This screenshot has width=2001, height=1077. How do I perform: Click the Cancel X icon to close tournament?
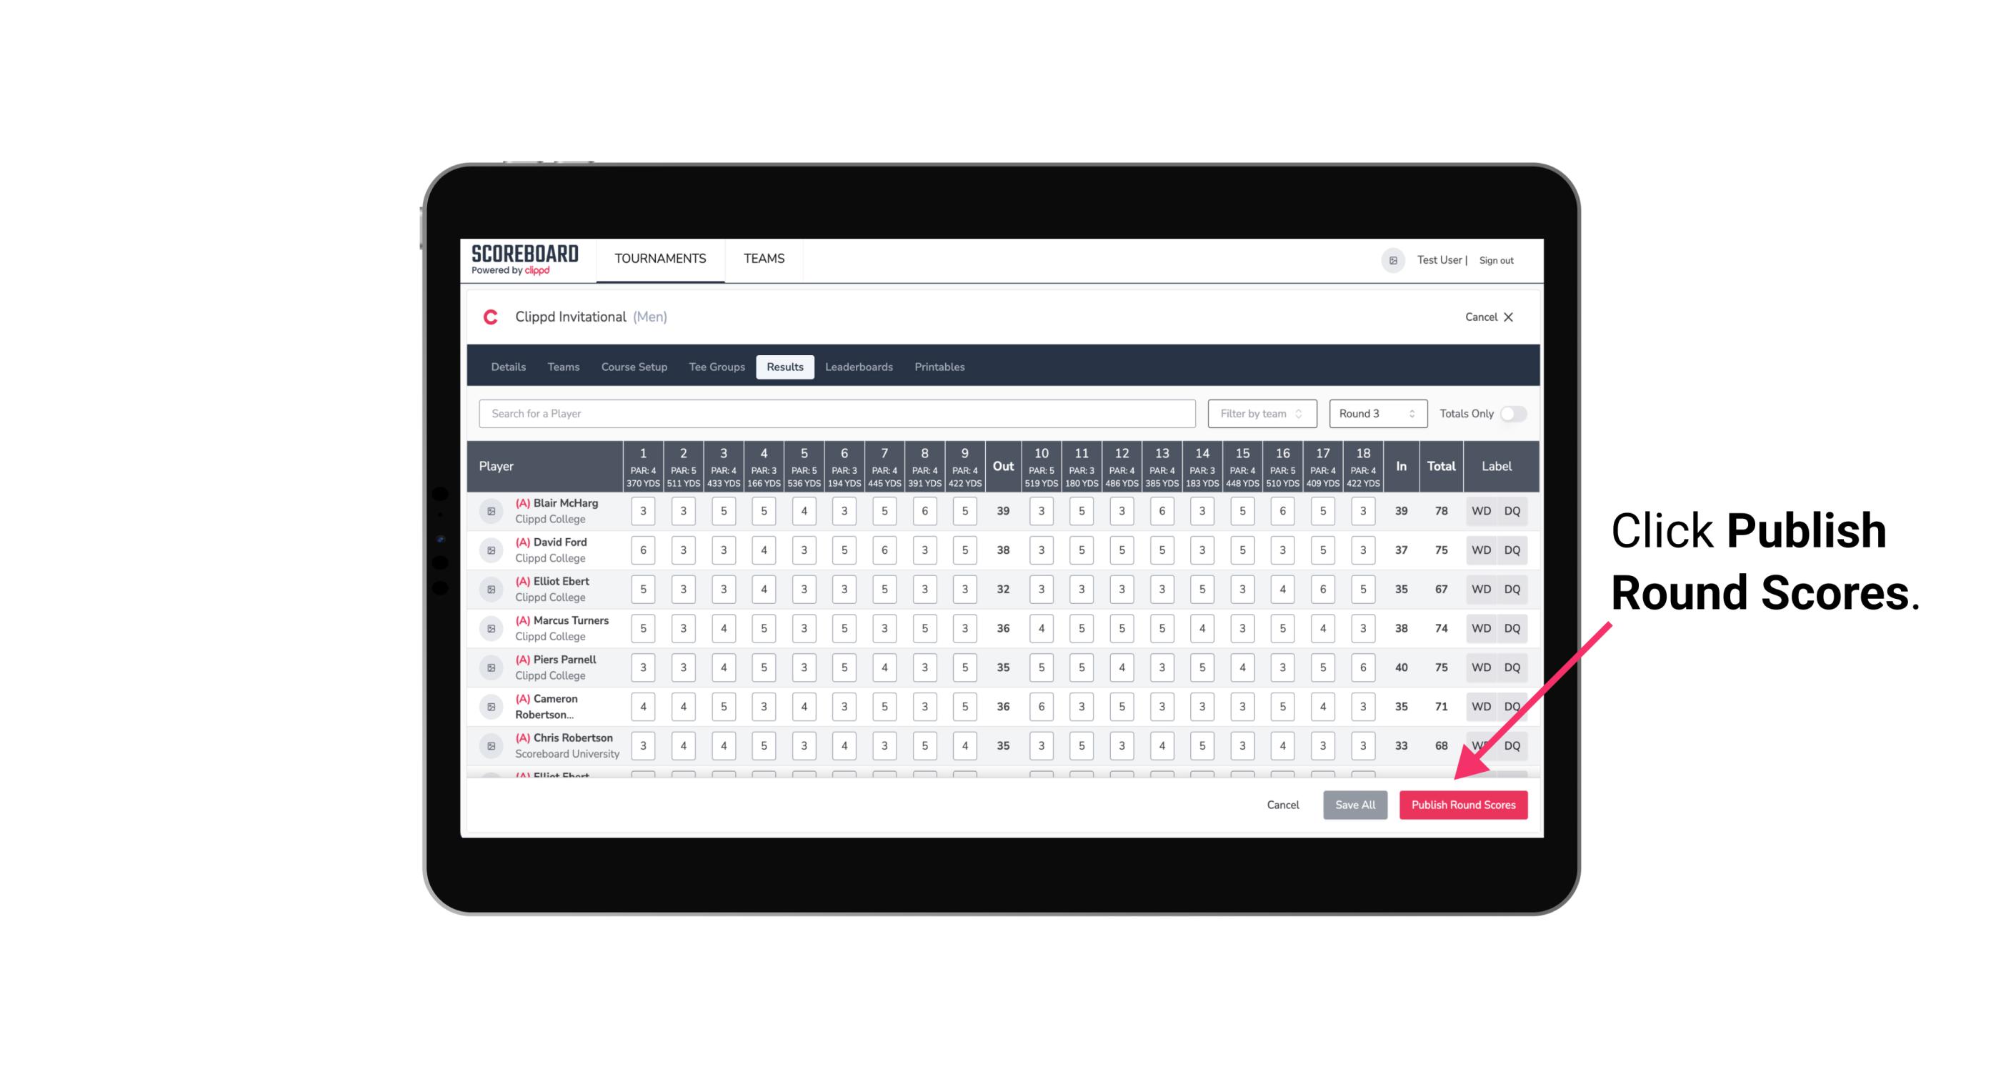[x=1508, y=316]
